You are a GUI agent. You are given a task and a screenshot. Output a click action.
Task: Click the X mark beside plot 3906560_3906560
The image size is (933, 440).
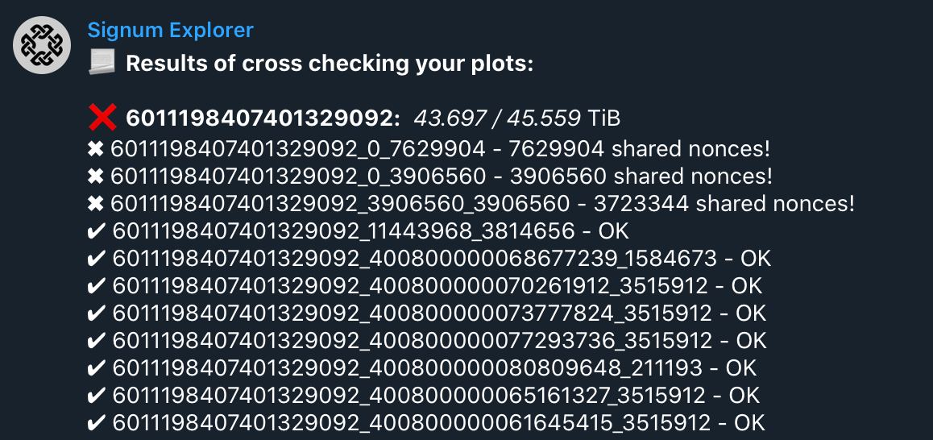point(95,204)
